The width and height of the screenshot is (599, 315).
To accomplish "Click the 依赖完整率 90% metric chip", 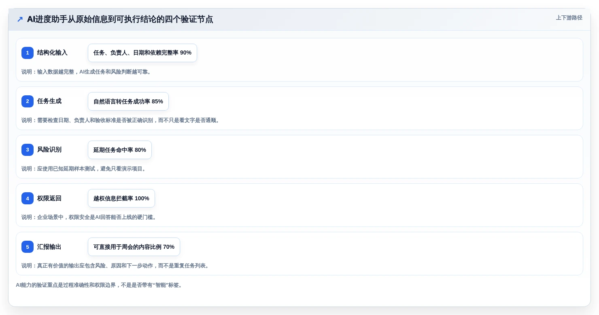I will pyautogui.click(x=142, y=53).
